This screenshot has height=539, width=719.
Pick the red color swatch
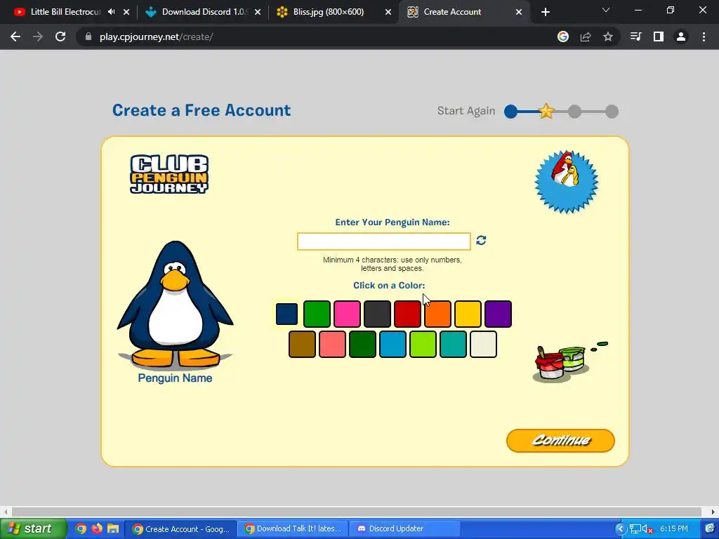tap(407, 314)
